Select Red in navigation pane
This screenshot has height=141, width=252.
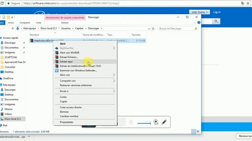pyautogui.click(x=5, y=125)
